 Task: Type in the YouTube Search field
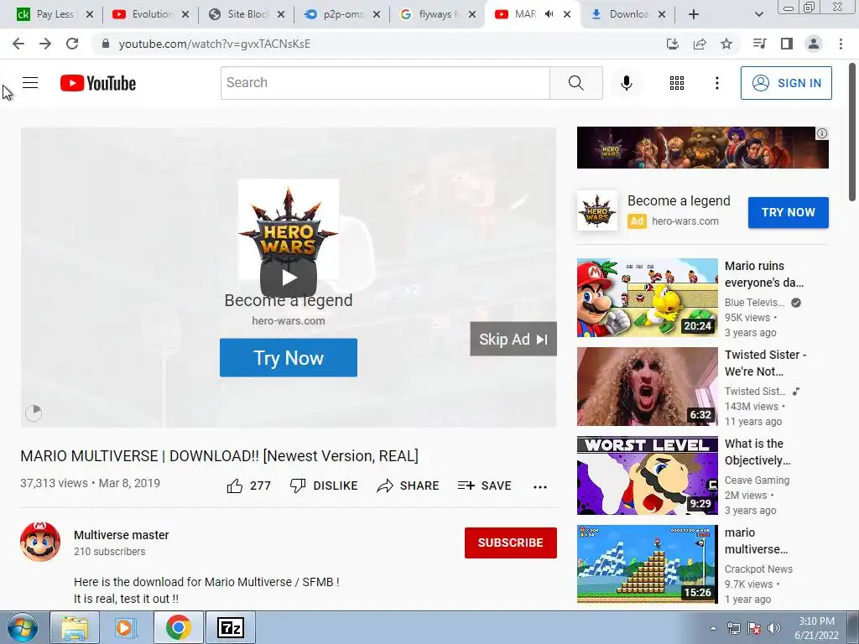385,83
